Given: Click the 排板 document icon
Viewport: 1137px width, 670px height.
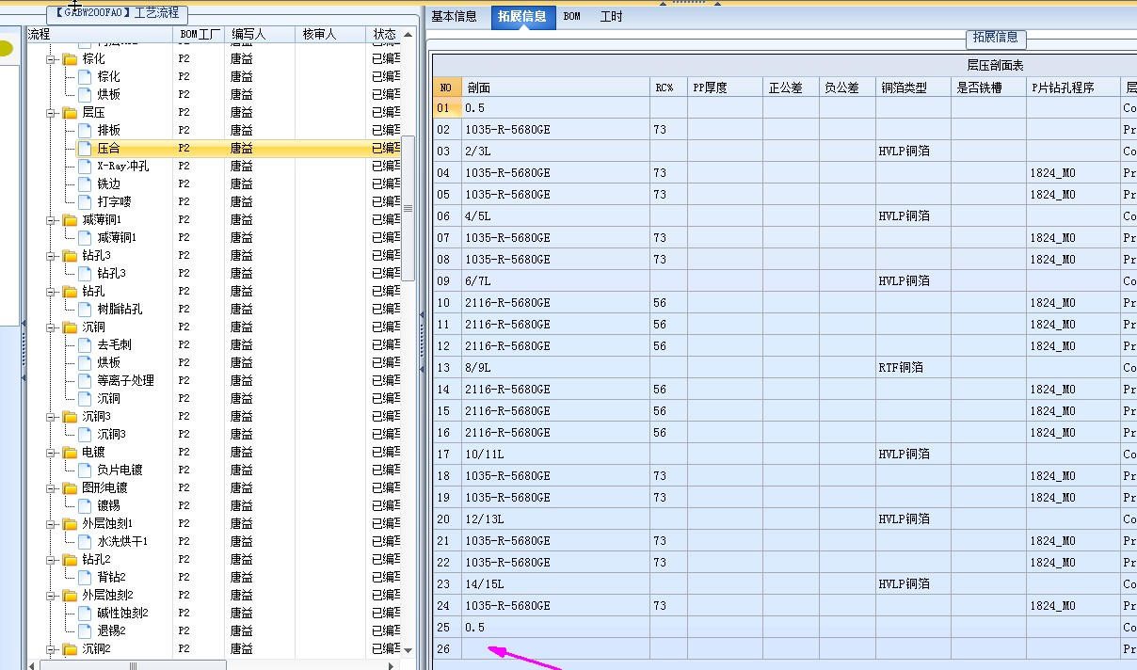Looking at the screenshot, I should coord(86,130).
